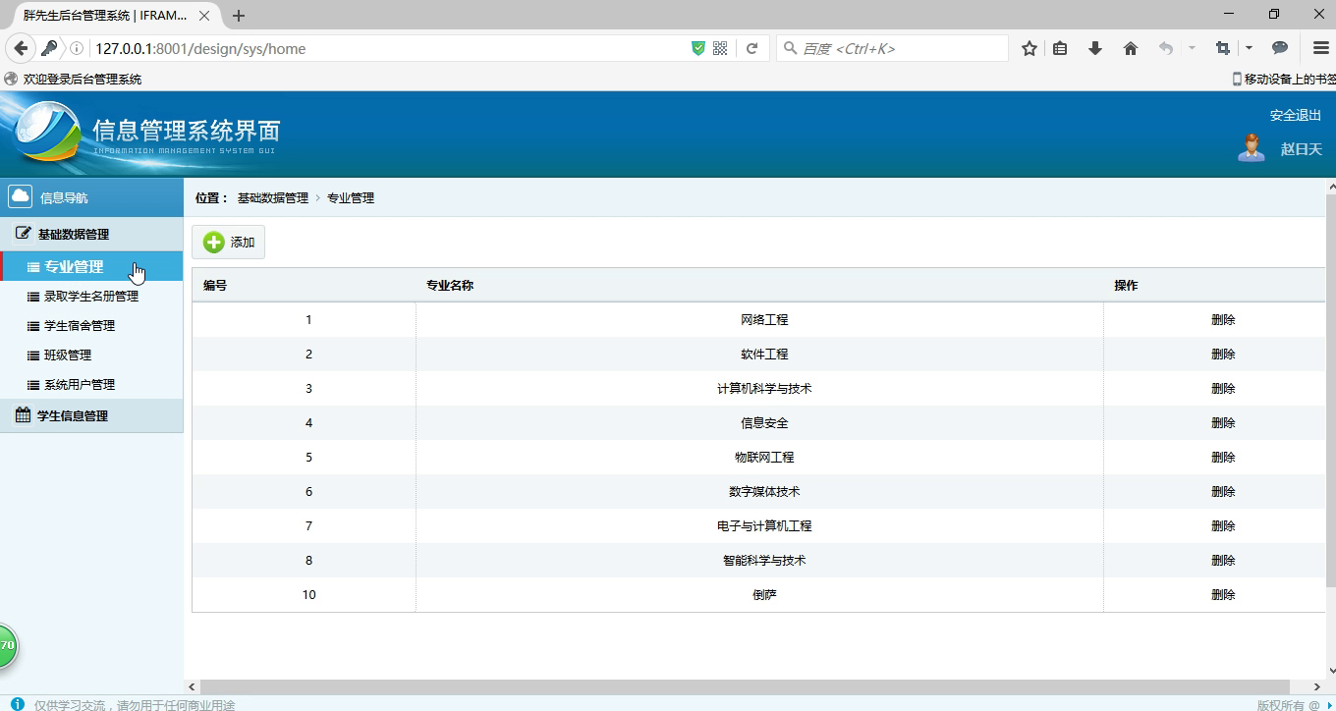Click the blue info icon in the footer
The image size is (1336, 711).
(17, 704)
